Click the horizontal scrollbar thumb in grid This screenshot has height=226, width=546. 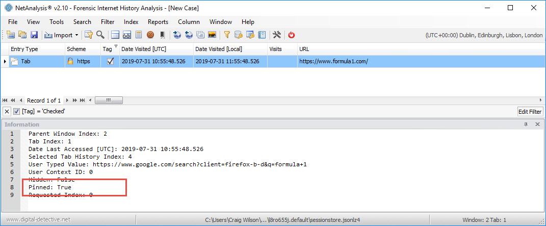click(109, 101)
